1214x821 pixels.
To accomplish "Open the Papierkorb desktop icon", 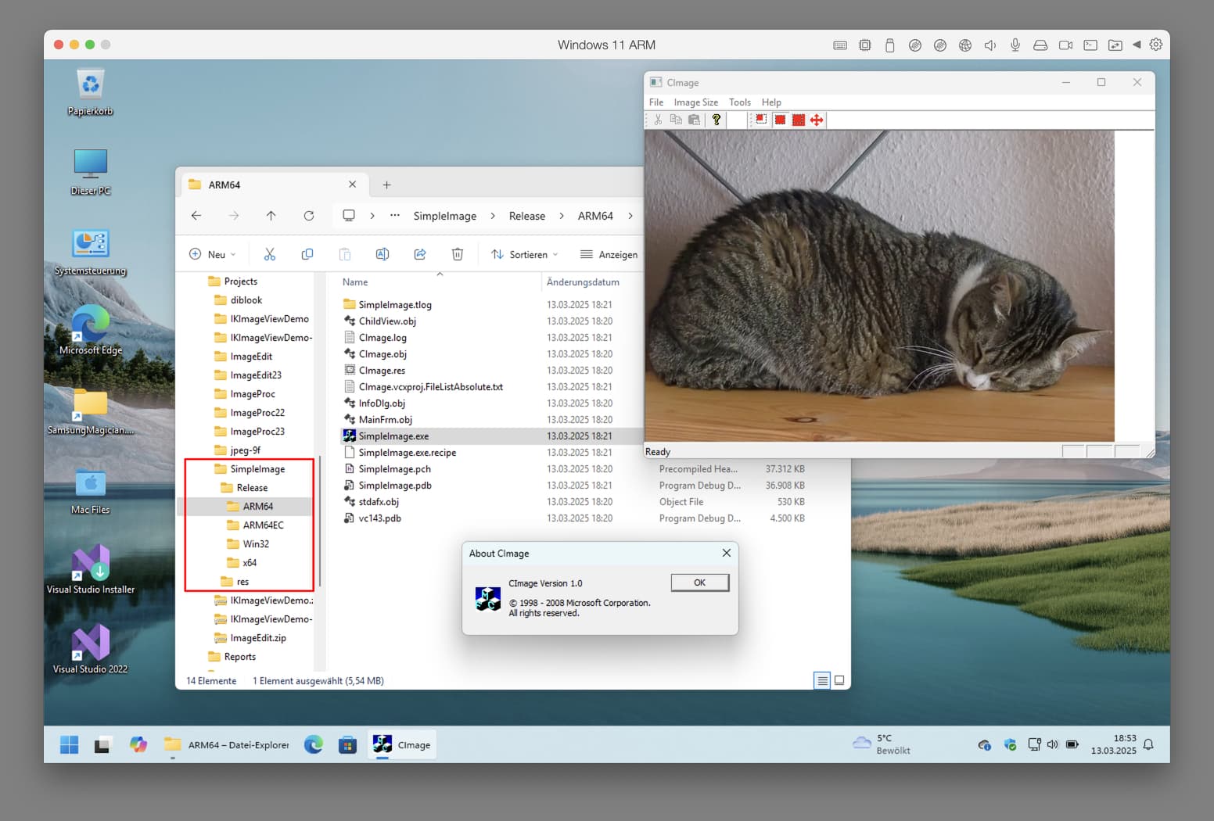I will tap(90, 92).
